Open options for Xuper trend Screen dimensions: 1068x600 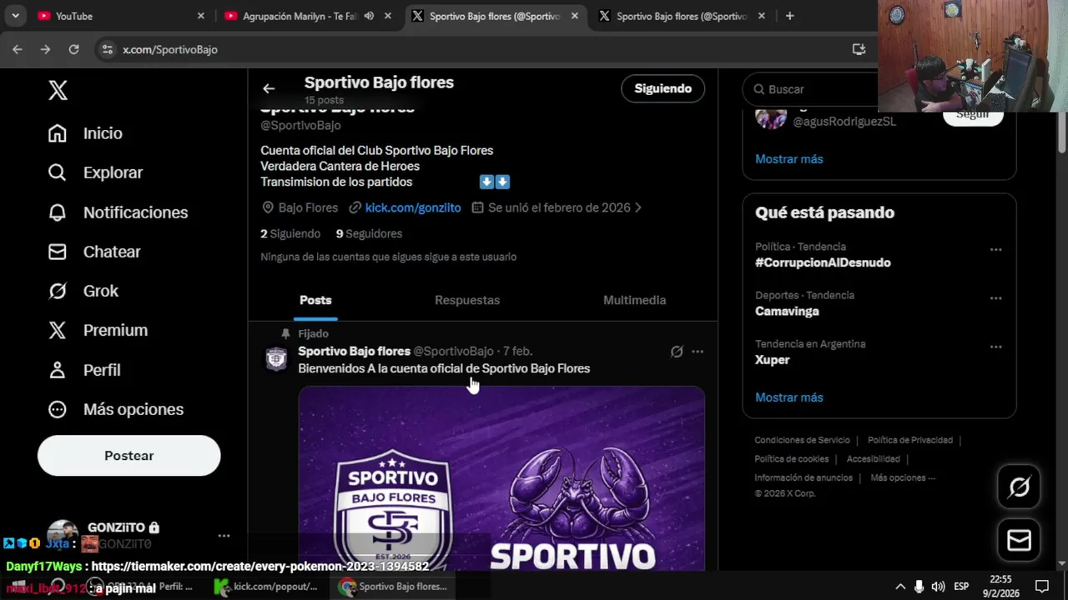click(x=995, y=347)
